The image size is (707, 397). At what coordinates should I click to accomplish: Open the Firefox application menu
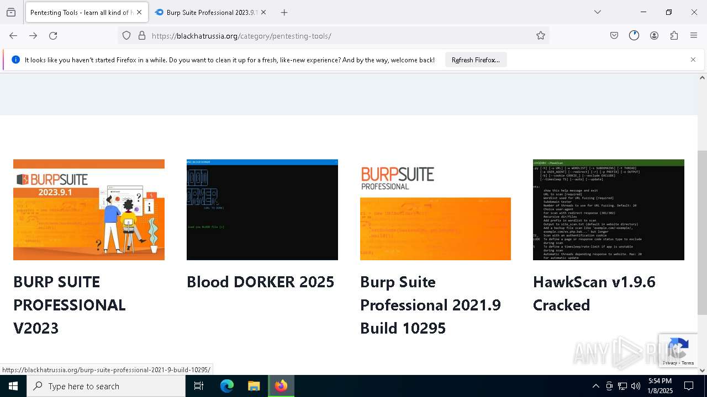pyautogui.click(x=694, y=36)
